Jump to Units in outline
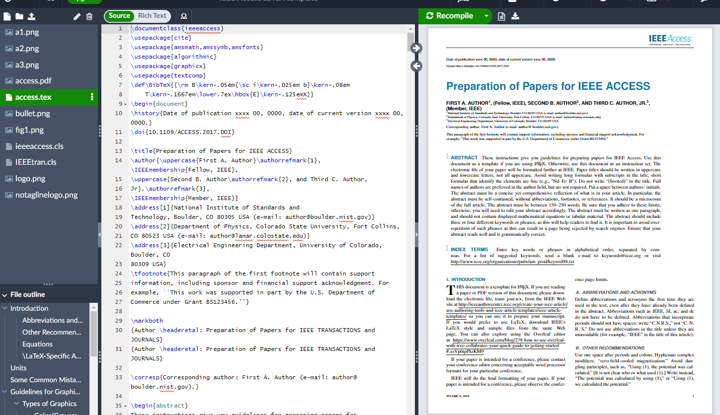Image resolution: width=720 pixels, height=415 pixels. 18,368
